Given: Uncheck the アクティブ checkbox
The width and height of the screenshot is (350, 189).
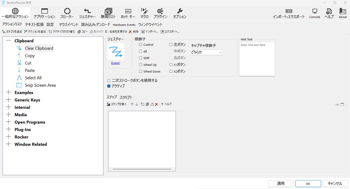Looking at the screenshot, I should (x=109, y=86).
